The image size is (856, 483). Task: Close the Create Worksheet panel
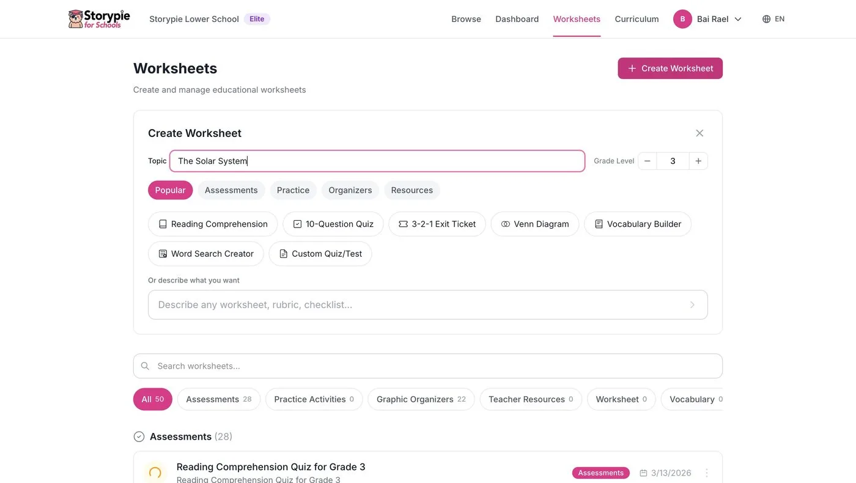[699, 133]
